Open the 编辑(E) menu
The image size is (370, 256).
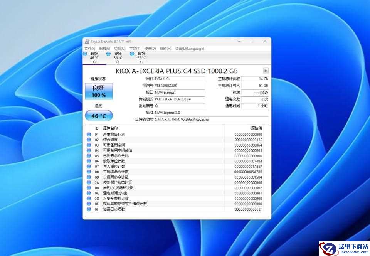point(104,48)
